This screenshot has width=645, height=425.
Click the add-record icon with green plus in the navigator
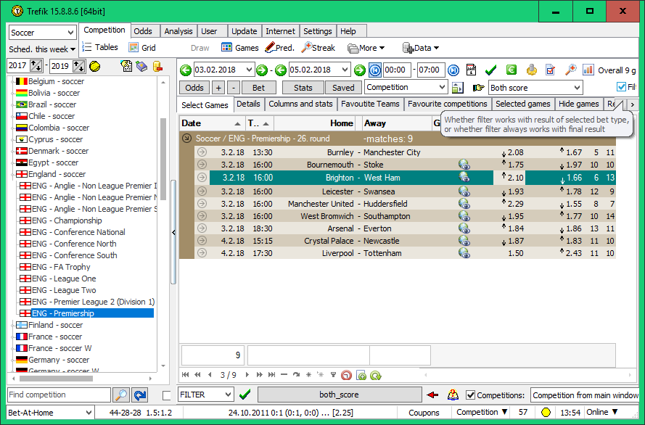click(x=361, y=375)
